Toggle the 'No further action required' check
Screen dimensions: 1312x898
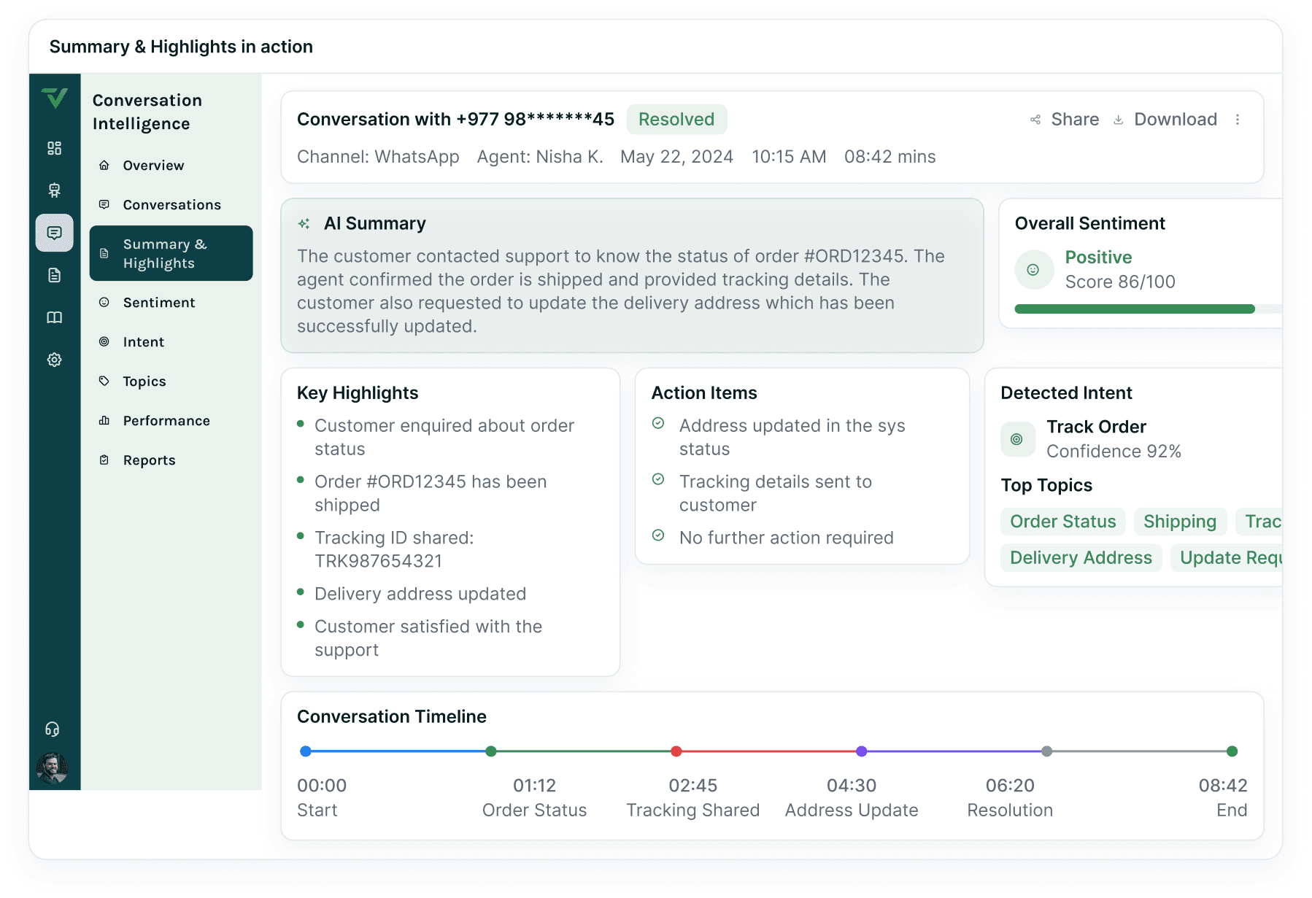[658, 536]
